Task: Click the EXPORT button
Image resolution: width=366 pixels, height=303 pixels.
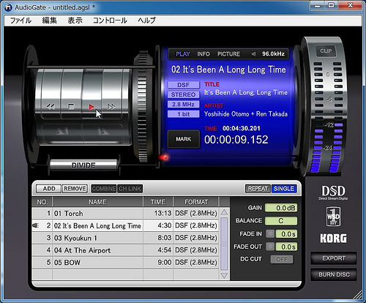Action: [x=334, y=258]
